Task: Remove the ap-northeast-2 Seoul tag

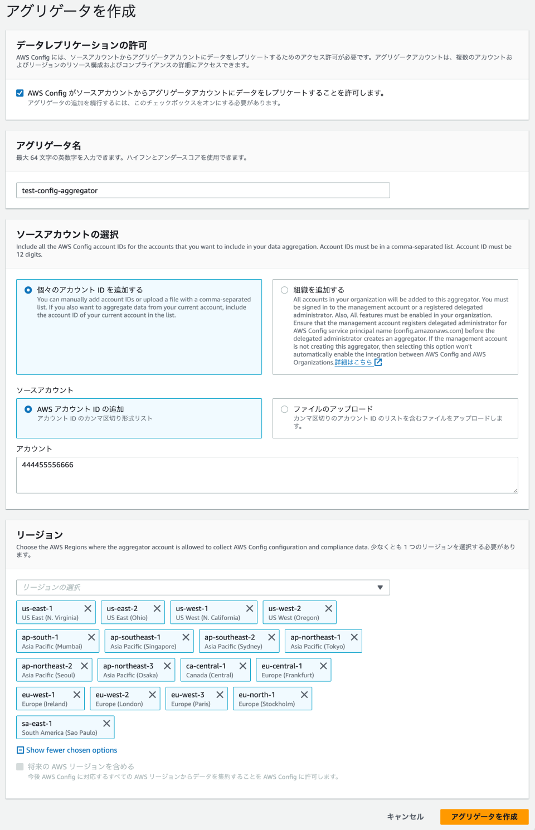Action: (84, 666)
